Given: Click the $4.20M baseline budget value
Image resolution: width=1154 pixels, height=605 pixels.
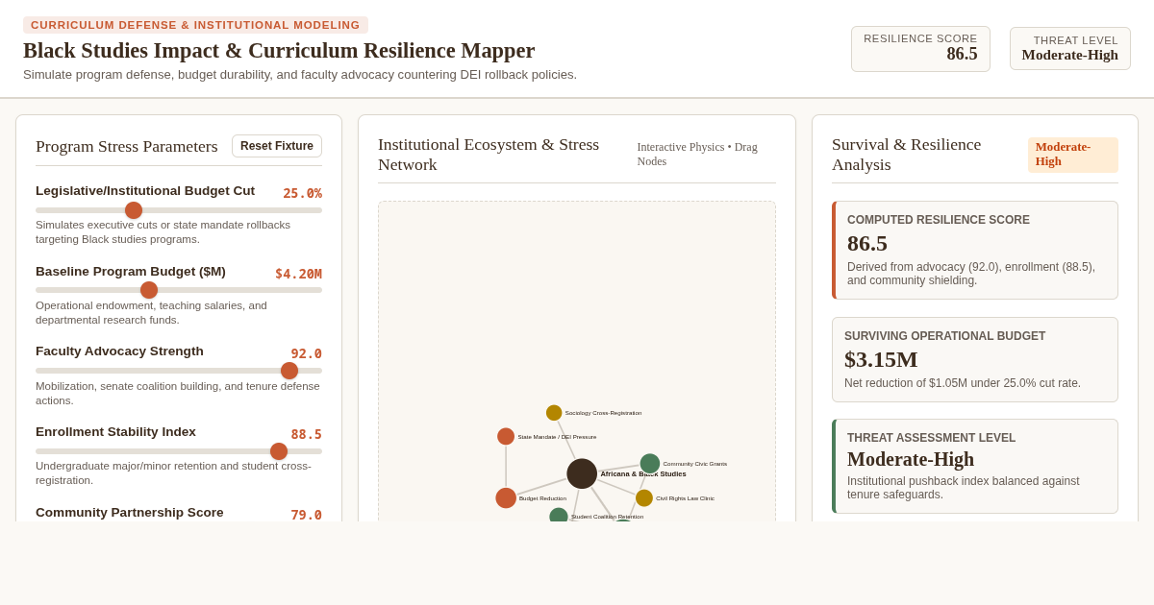Looking at the screenshot, I should pos(298,274).
